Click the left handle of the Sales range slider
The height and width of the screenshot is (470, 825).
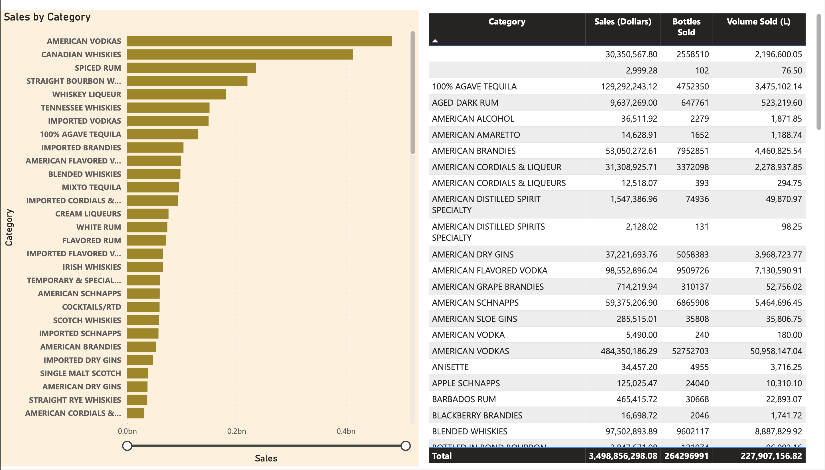click(127, 446)
